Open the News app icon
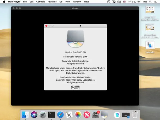This screenshot has height=120, width=160. tap(87, 114)
